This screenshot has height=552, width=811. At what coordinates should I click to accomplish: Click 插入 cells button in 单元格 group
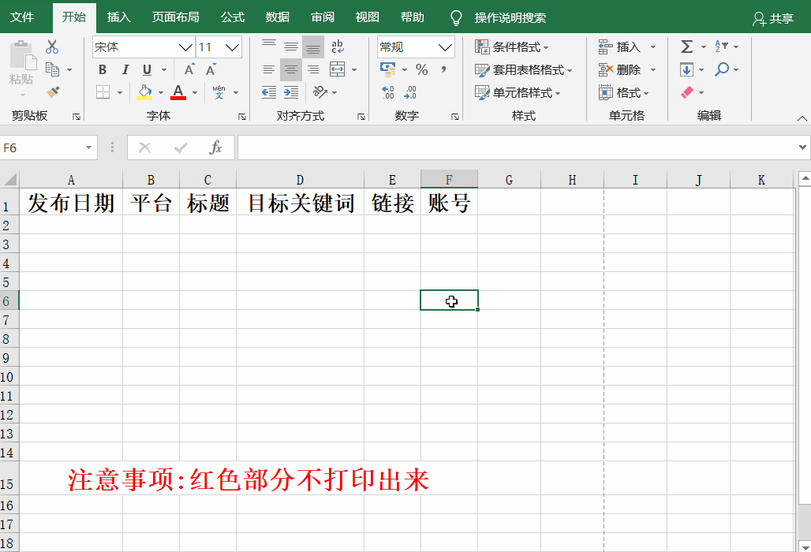[619, 47]
